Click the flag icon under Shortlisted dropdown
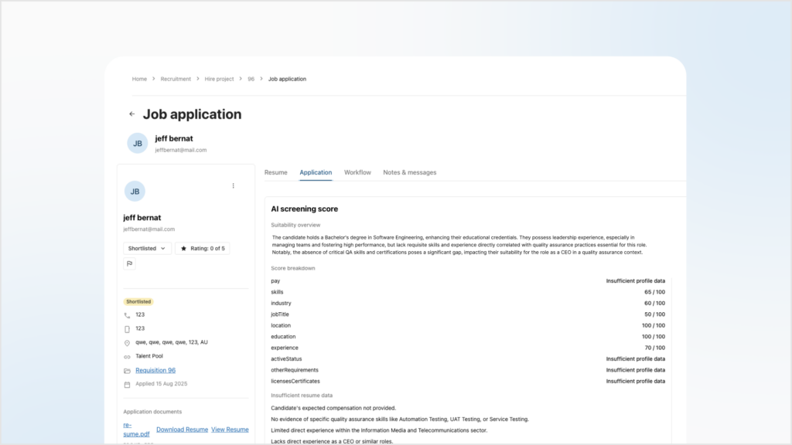Screen dimensions: 792x445 [x=129, y=263]
